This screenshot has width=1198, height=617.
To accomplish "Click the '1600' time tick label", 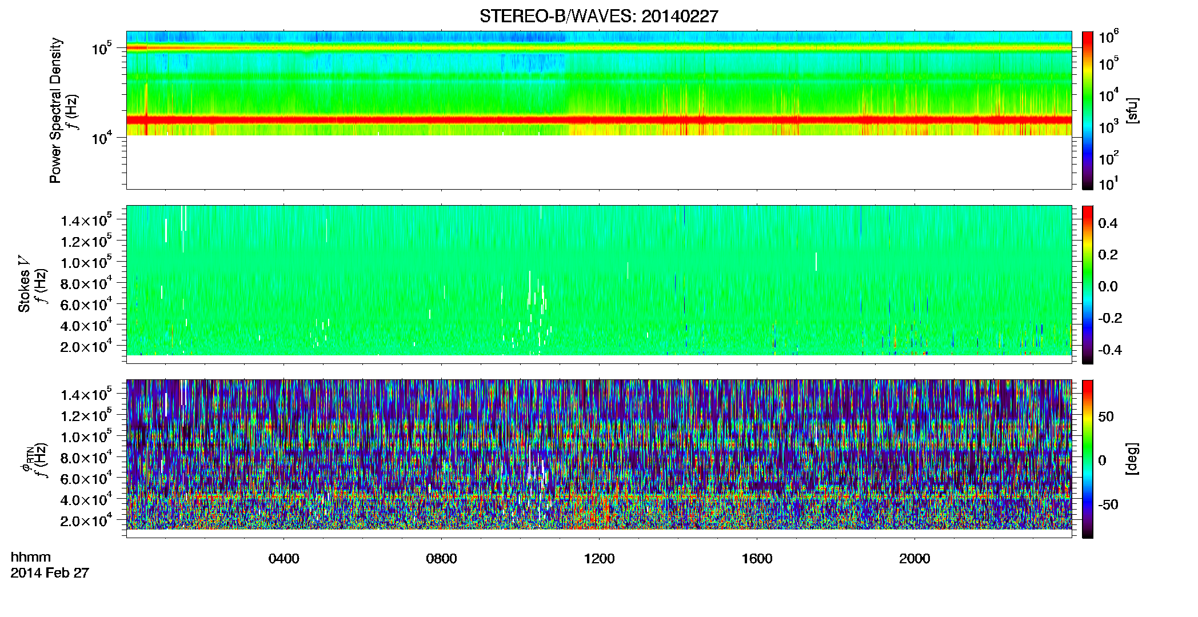I will tap(757, 559).
